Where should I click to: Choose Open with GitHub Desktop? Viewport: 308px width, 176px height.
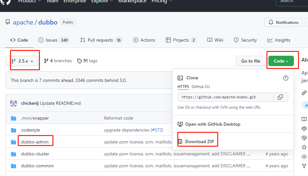point(209,124)
